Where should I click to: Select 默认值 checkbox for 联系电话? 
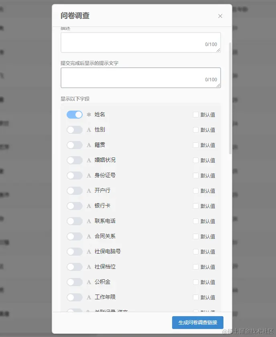[x=196, y=221]
